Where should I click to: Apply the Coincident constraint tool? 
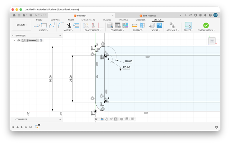pyautogui.click(x=93, y=25)
